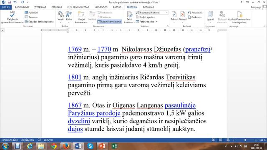Follow the dujos hyperlink
This screenshot has width=267, height=150.
(75, 129)
